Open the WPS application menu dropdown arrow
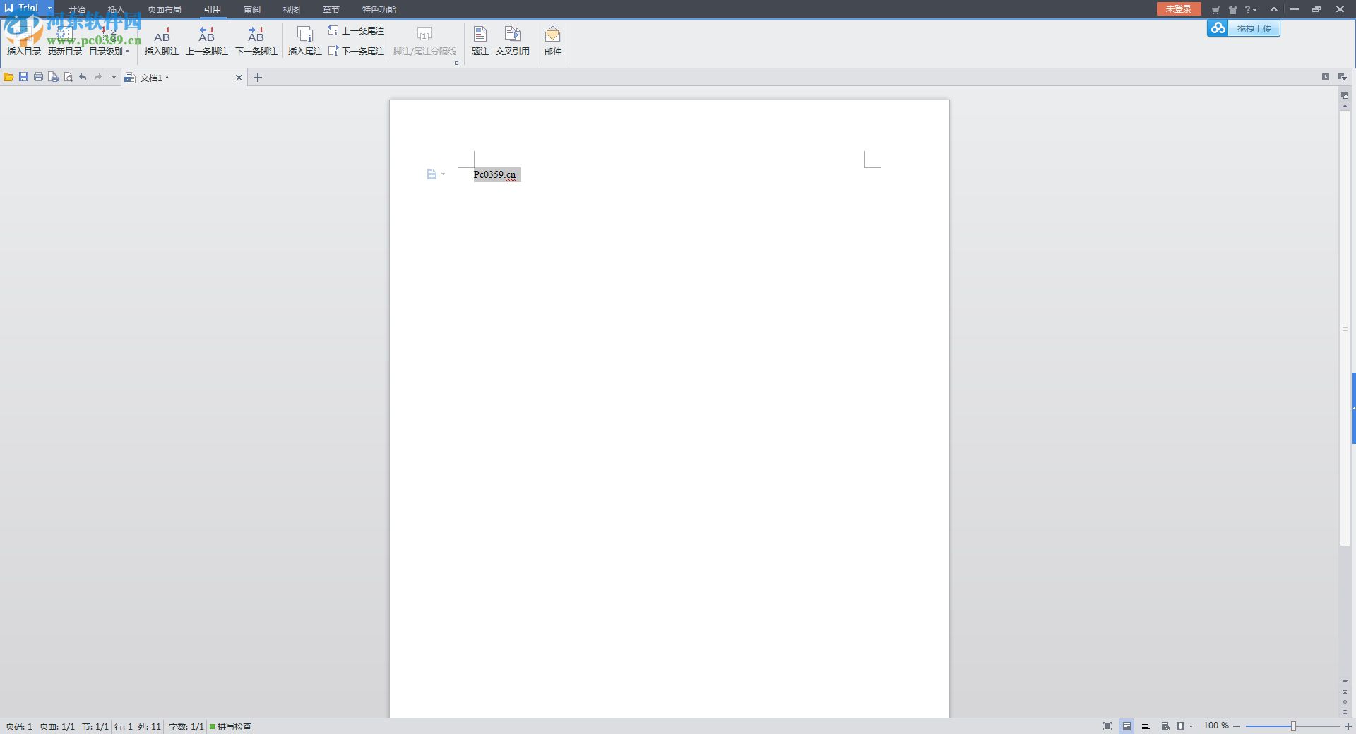The image size is (1356, 734). [49, 8]
